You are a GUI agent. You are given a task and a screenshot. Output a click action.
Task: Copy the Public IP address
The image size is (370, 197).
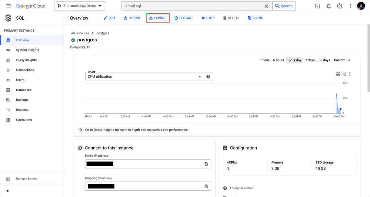click(x=206, y=164)
